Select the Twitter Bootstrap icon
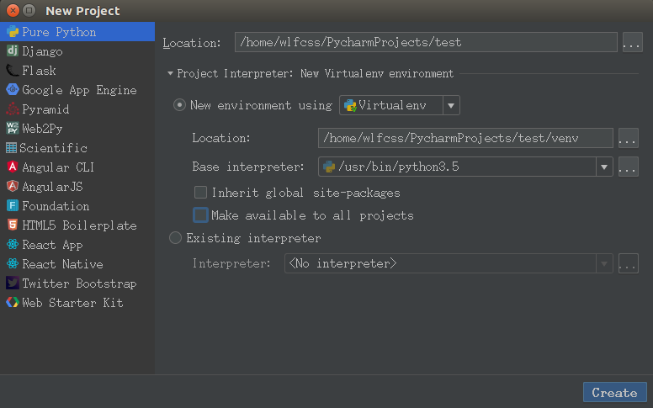The height and width of the screenshot is (408, 653). pyautogui.click(x=12, y=283)
